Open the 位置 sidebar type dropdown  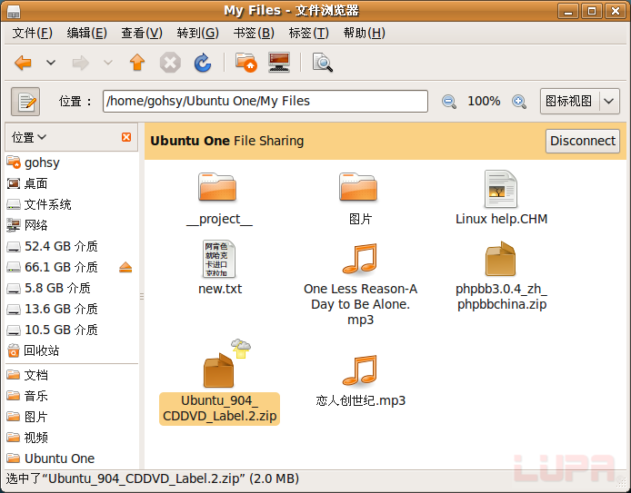click(29, 137)
